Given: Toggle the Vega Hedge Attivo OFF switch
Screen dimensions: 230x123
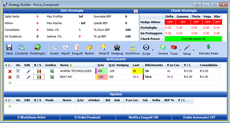Looking at the screenshot, I should (208, 22).
